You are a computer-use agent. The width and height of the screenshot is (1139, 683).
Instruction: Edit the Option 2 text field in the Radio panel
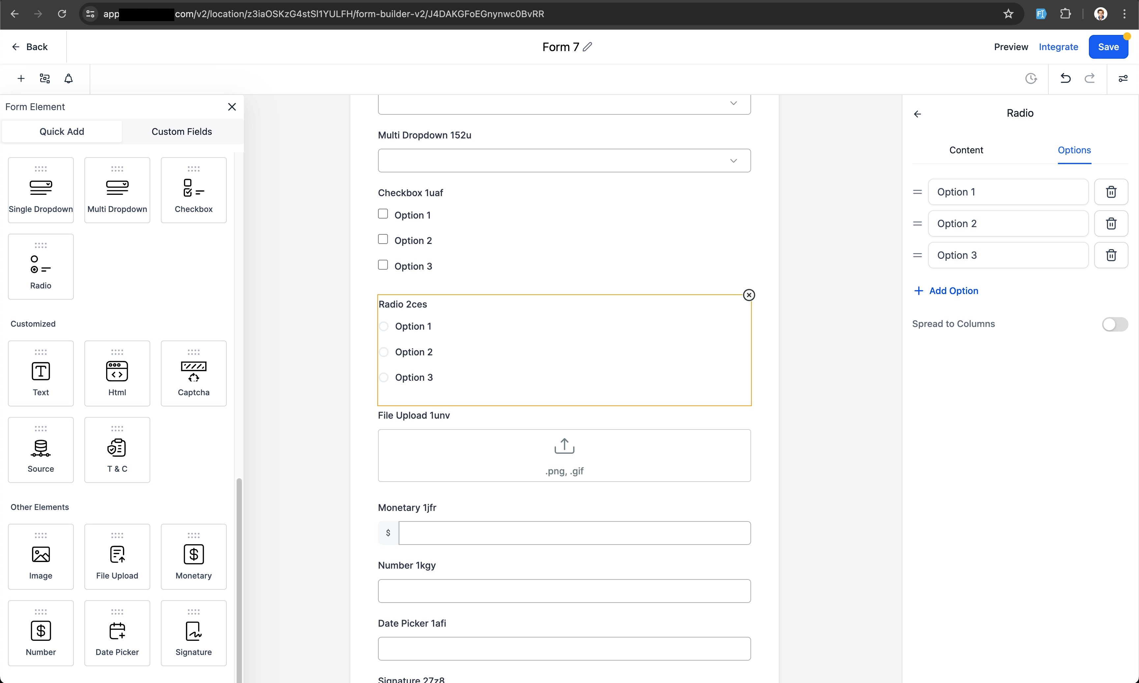click(x=1008, y=224)
